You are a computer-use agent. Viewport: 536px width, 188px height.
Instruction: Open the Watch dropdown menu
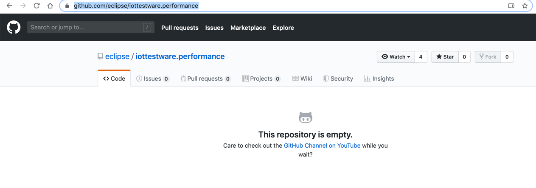pyautogui.click(x=396, y=57)
